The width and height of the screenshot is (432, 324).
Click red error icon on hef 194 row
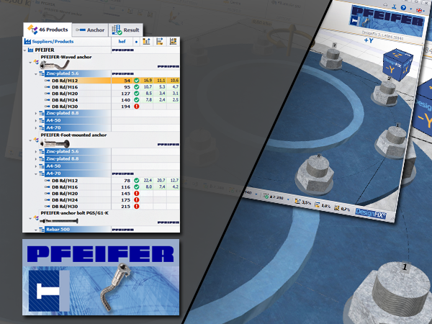(x=136, y=107)
